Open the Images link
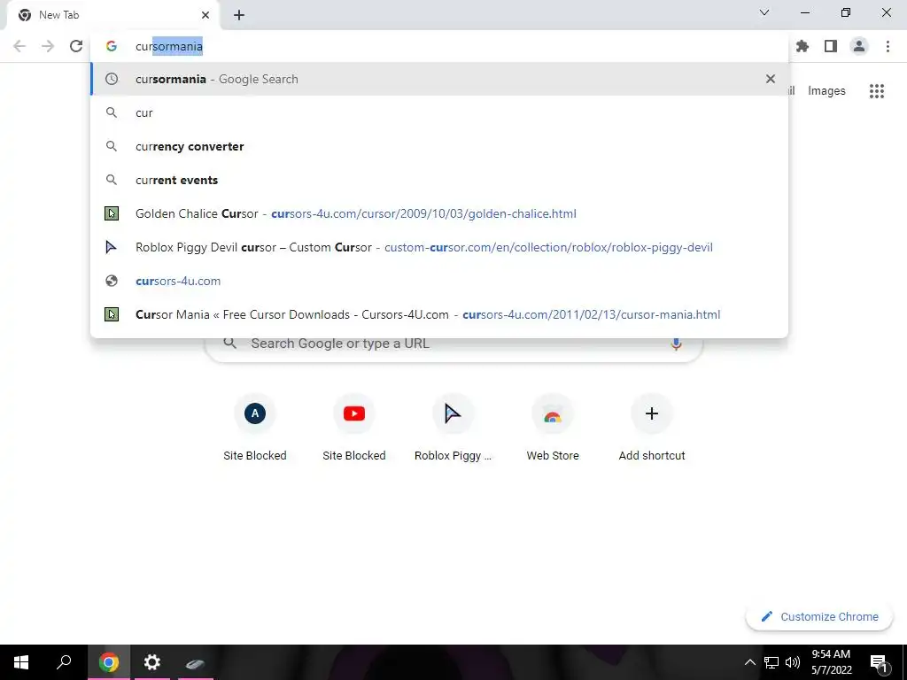 [826, 91]
